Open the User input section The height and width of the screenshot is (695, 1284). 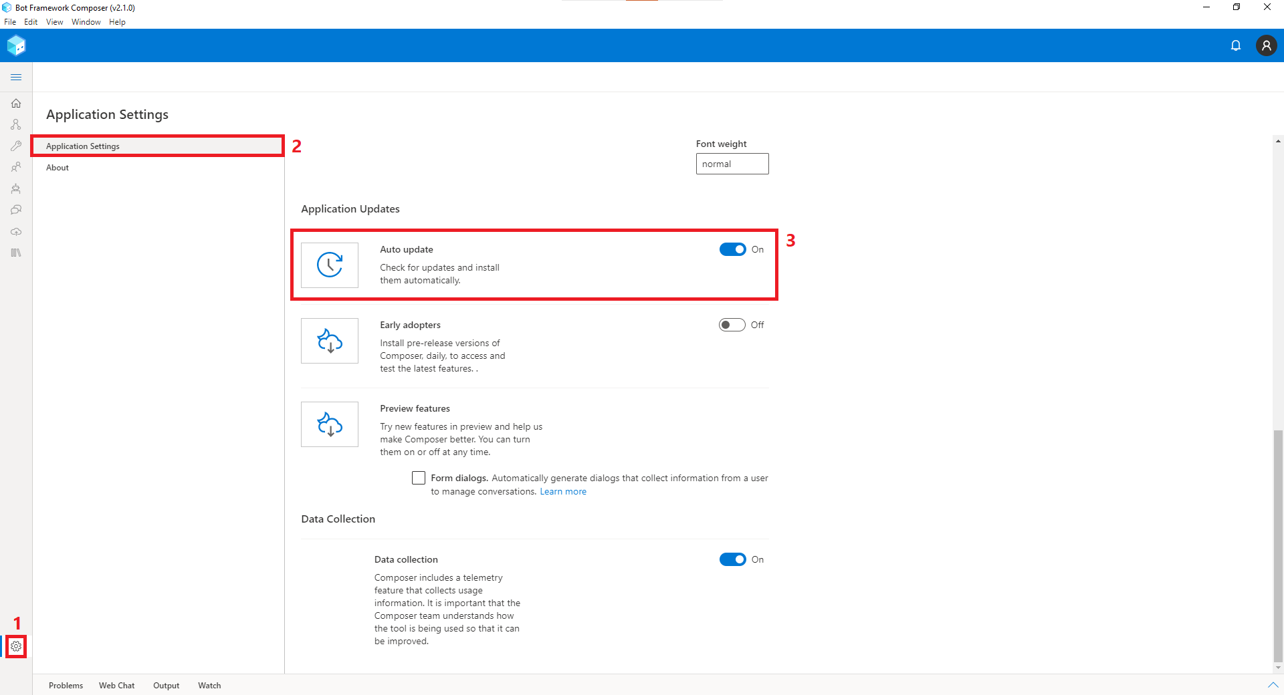pos(16,167)
